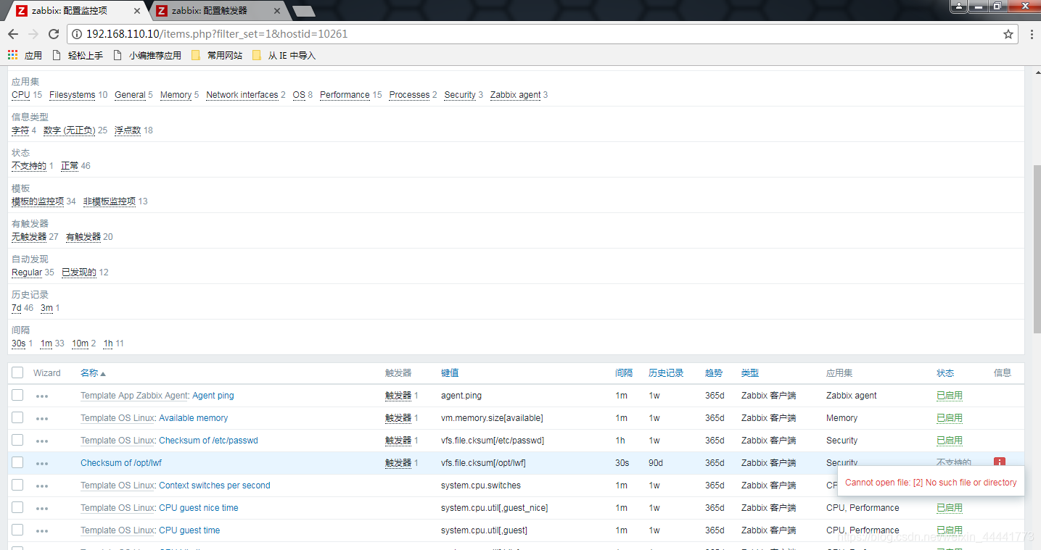Screen dimensions: 1041x550
Task: Click red info icon on Checksum /opt/lwf row
Action: (x=1000, y=462)
